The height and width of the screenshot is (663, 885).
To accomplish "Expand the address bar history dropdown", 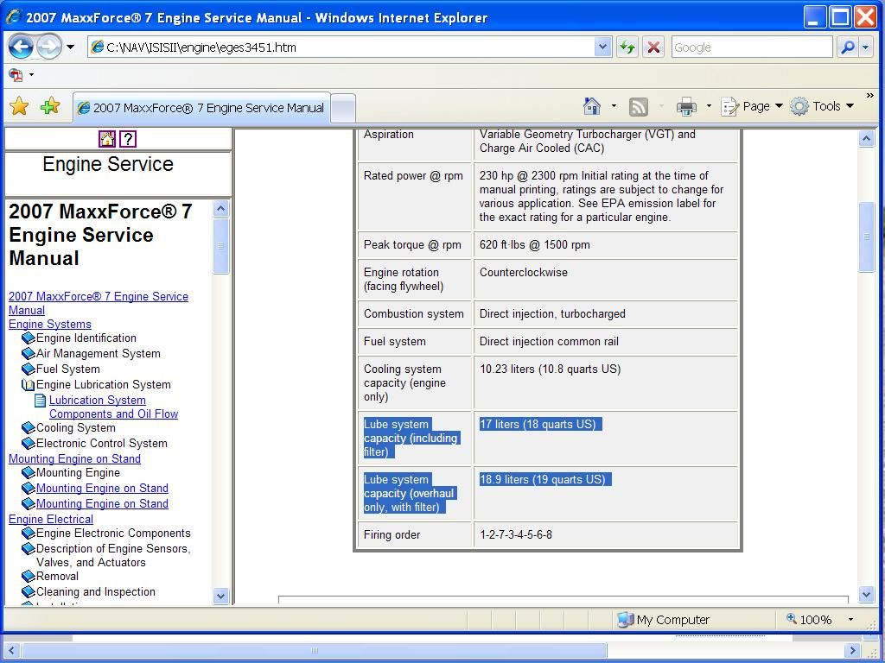I will click(602, 47).
